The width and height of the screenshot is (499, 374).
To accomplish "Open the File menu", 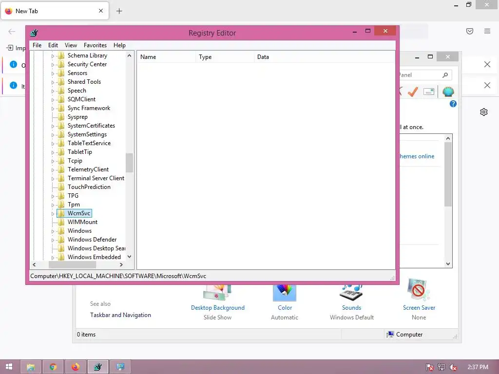I will tap(37, 45).
